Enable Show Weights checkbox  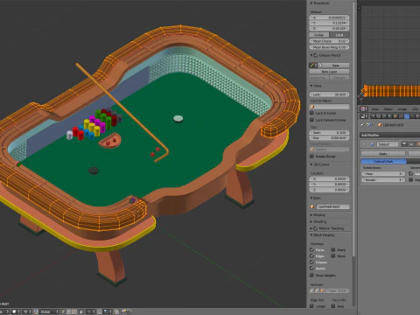coord(311,275)
